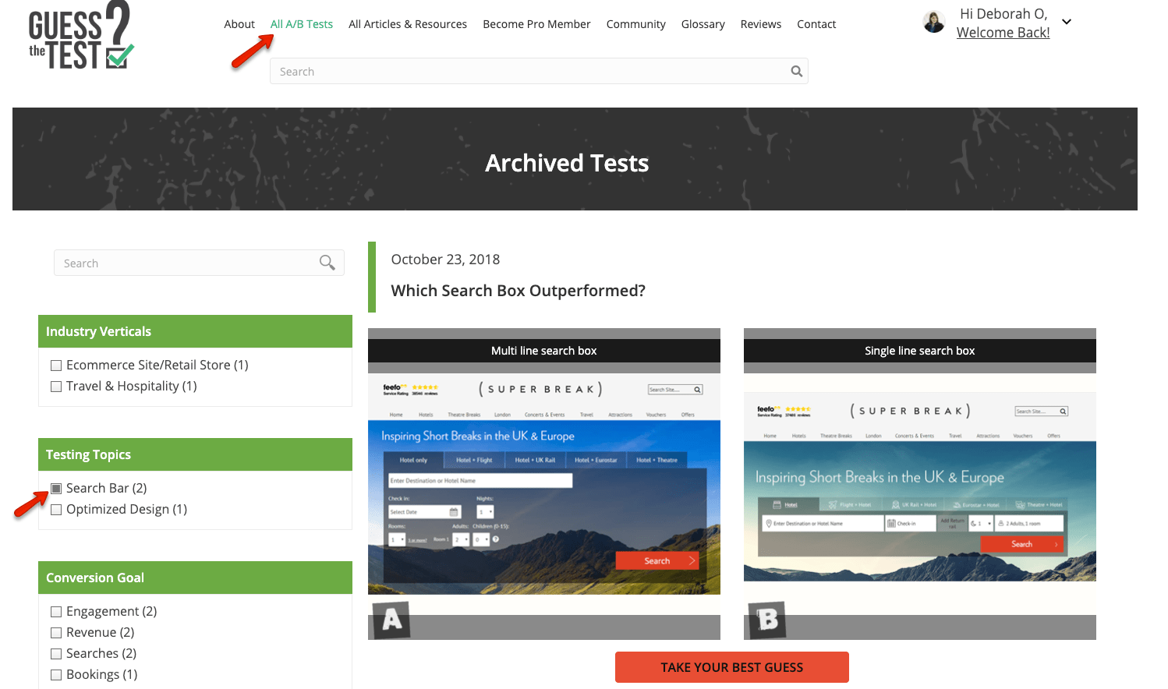Open the About menu item
1168x689 pixels.
click(x=239, y=24)
